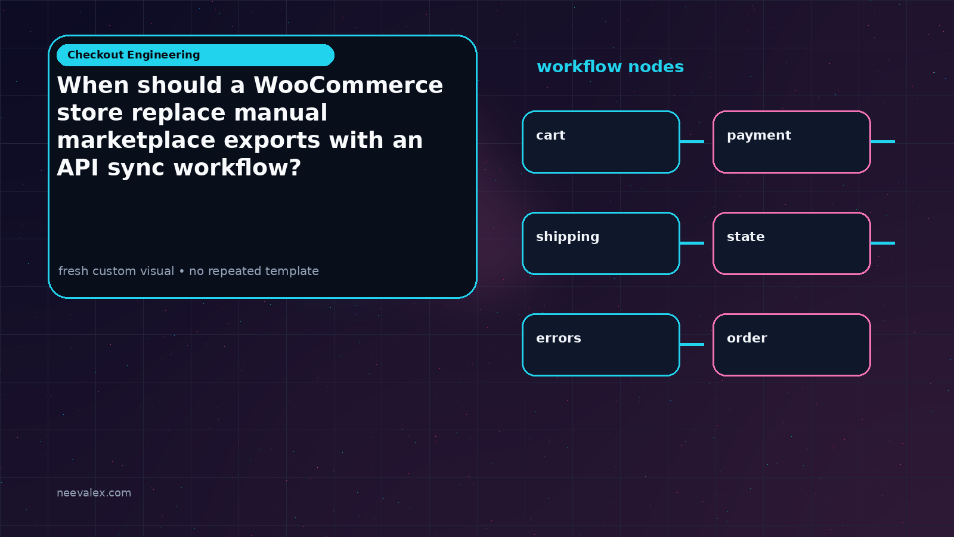Click the Checkout Engineering pill label

click(195, 55)
